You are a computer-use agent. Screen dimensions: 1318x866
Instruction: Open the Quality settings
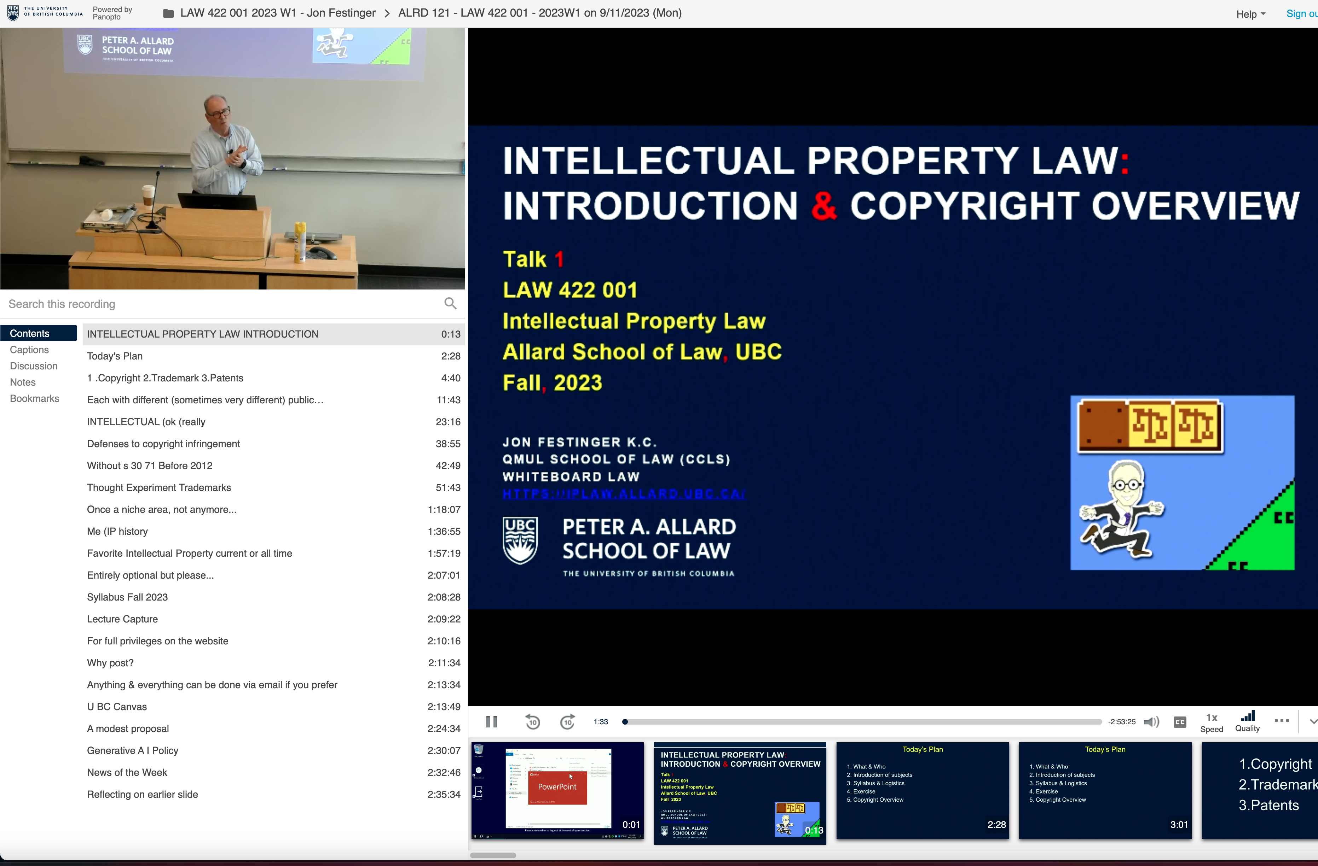[1247, 721]
